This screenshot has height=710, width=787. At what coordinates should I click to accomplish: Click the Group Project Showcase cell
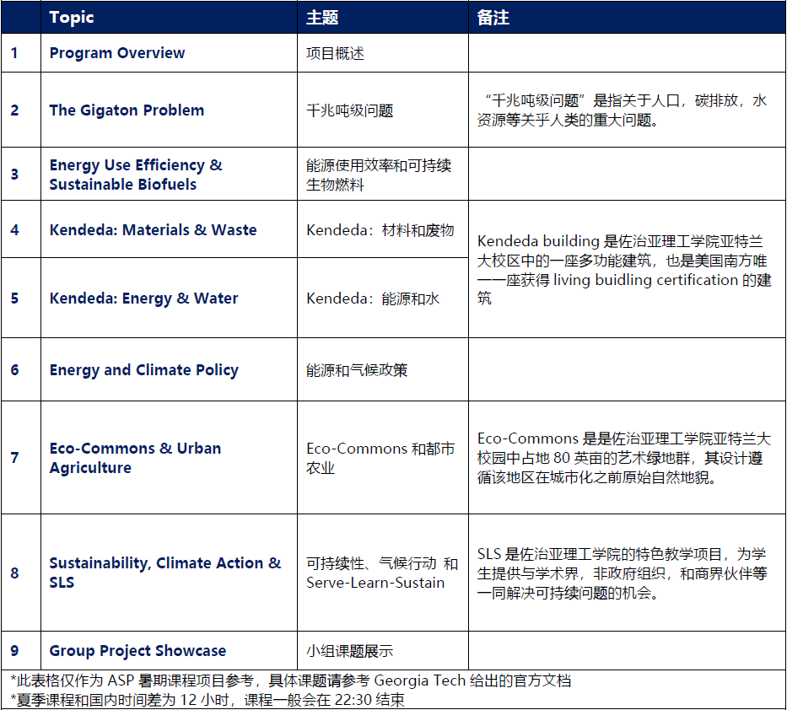(137, 650)
